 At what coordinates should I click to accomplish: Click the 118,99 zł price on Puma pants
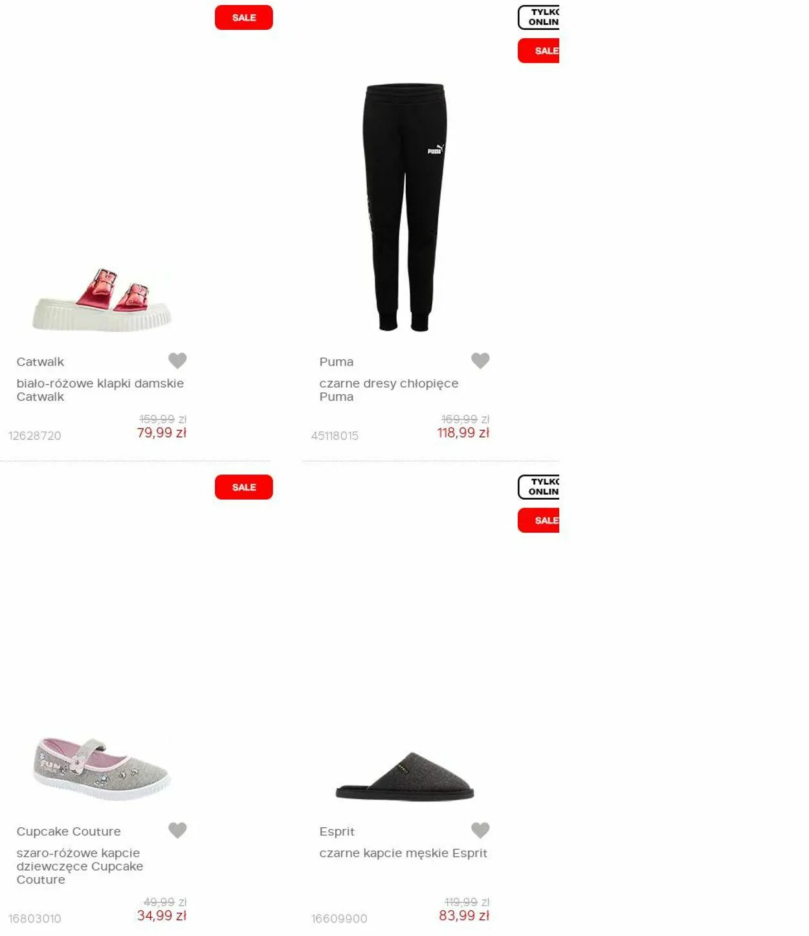(x=463, y=433)
